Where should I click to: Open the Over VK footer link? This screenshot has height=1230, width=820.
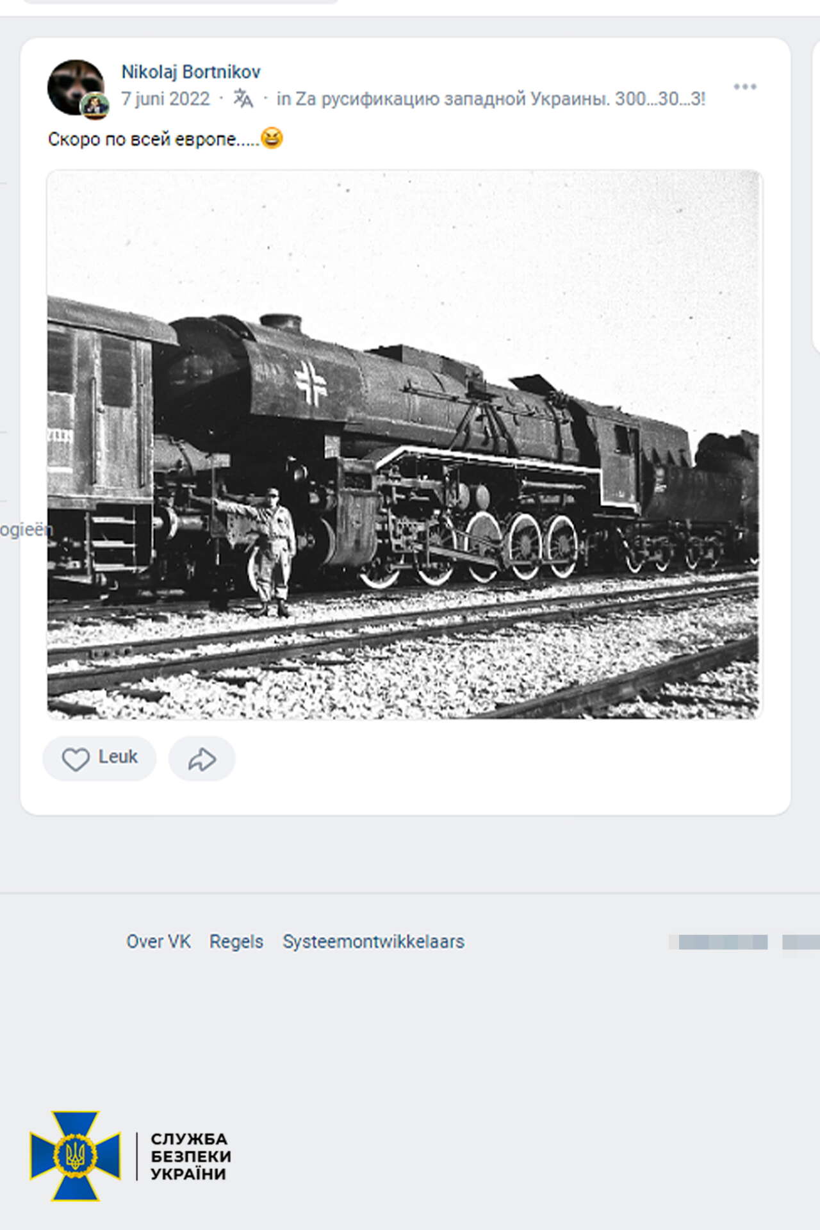[x=158, y=942]
